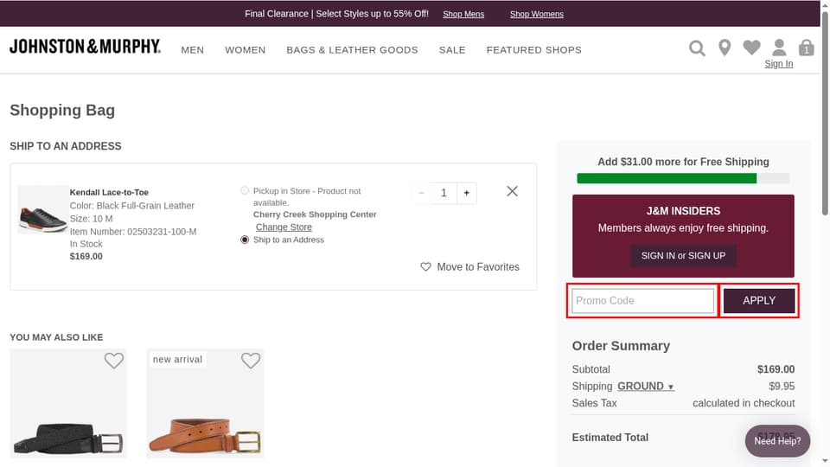Click the account person icon
Viewport: 830px width, 467px height.
pos(779,47)
